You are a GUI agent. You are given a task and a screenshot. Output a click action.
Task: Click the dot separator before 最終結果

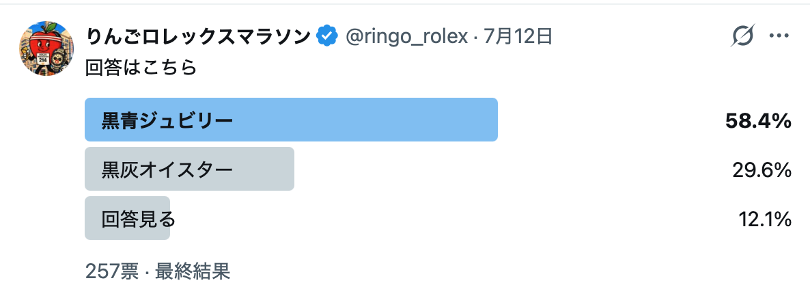[147, 271]
